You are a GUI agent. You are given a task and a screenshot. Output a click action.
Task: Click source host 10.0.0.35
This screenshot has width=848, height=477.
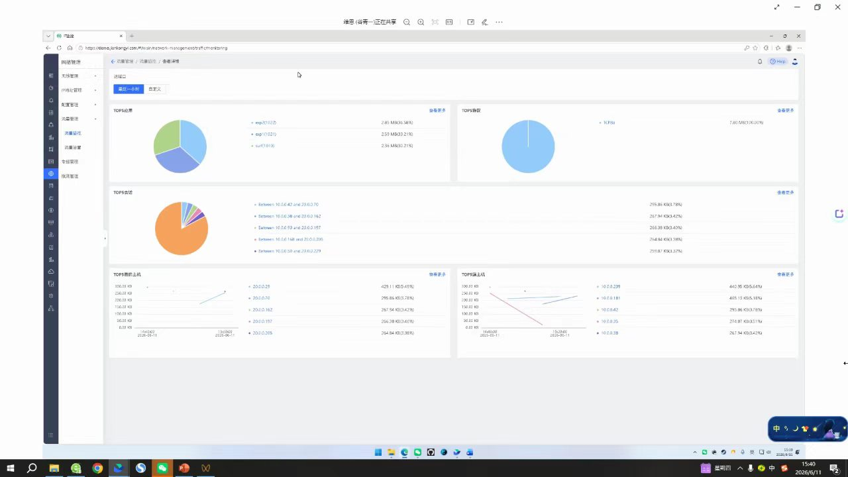pos(609,321)
